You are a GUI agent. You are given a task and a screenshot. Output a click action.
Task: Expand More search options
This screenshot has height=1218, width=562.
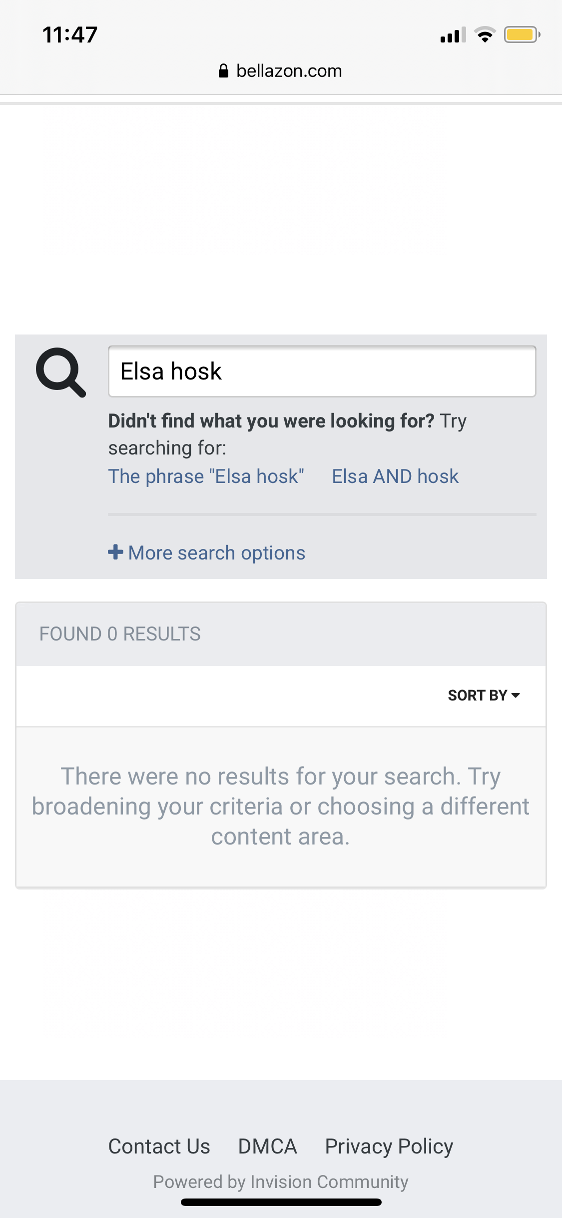[216, 553]
